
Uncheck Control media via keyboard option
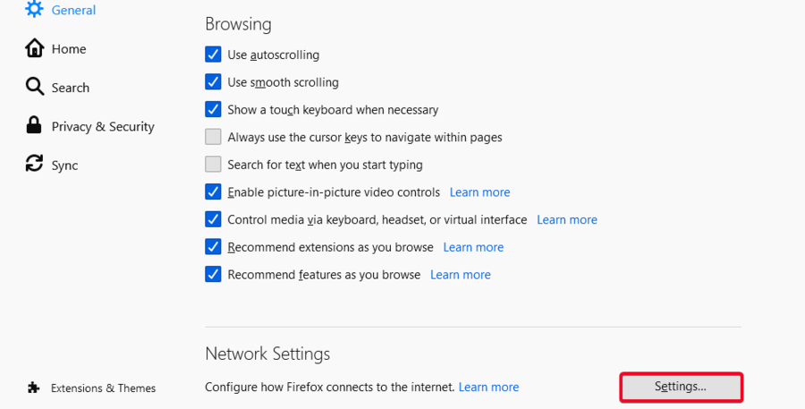(x=213, y=219)
